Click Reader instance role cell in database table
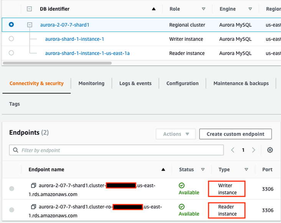The image size is (281, 223). coord(187,53)
